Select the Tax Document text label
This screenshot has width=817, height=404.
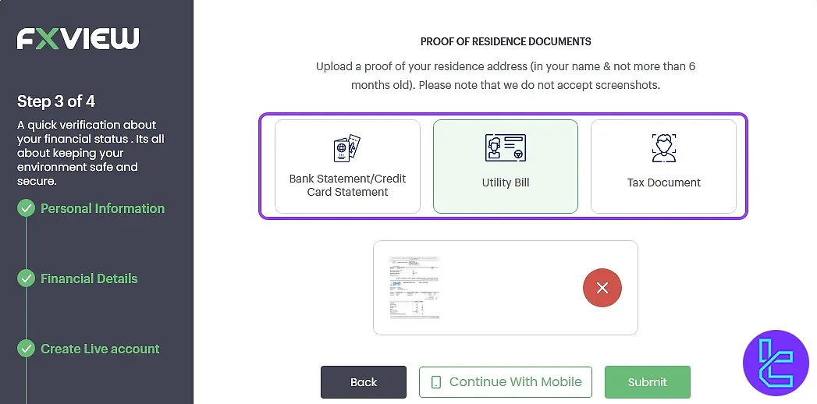pyautogui.click(x=664, y=183)
